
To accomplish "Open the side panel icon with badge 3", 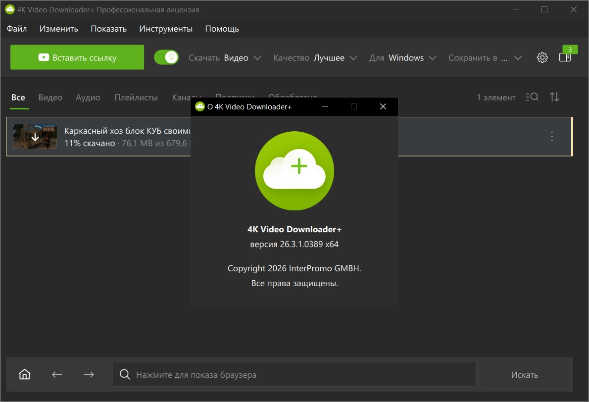I will 565,57.
